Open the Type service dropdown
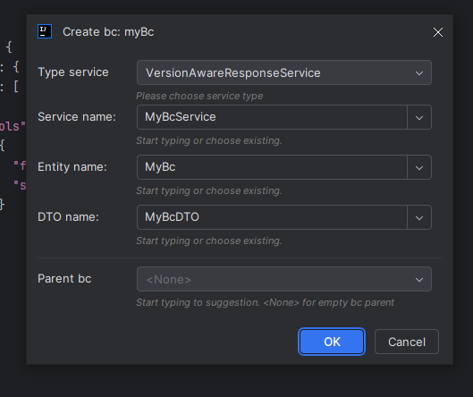The height and width of the screenshot is (397, 473). (284, 72)
